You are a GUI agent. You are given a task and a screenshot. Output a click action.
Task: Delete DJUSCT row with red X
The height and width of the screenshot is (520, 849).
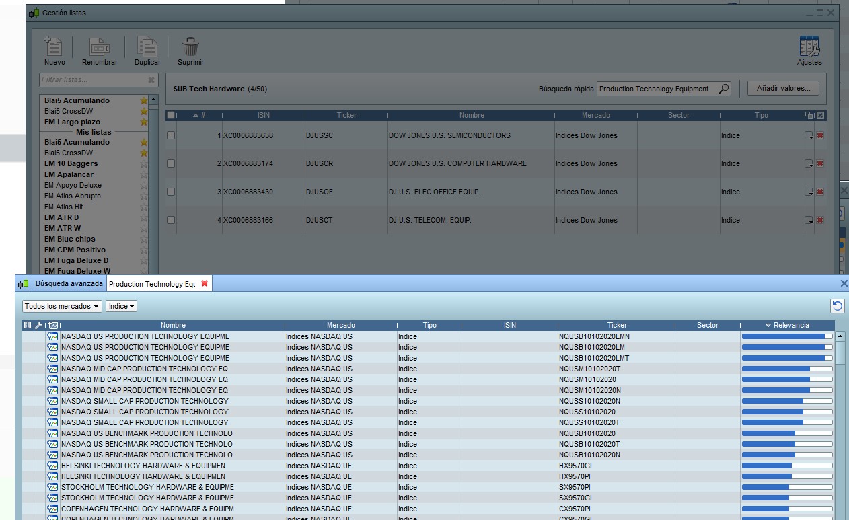(x=820, y=220)
